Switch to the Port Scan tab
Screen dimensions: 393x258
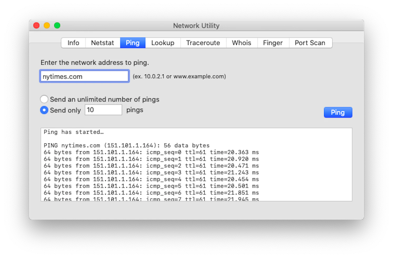pos(310,43)
